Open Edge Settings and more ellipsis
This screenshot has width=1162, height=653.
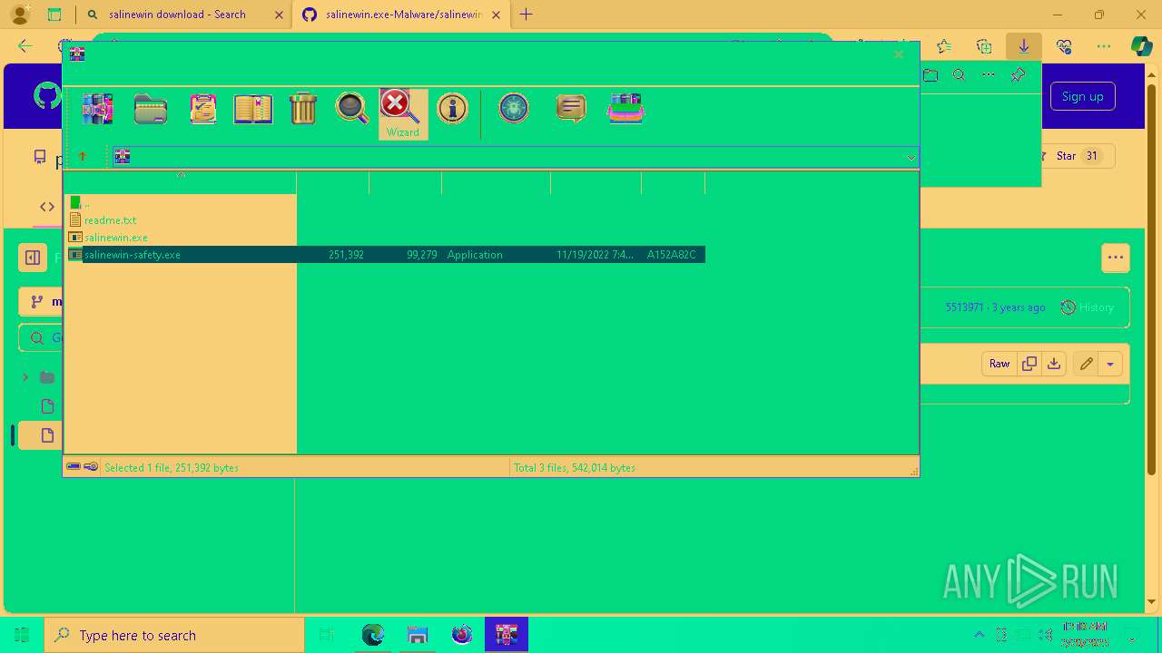(x=1104, y=46)
